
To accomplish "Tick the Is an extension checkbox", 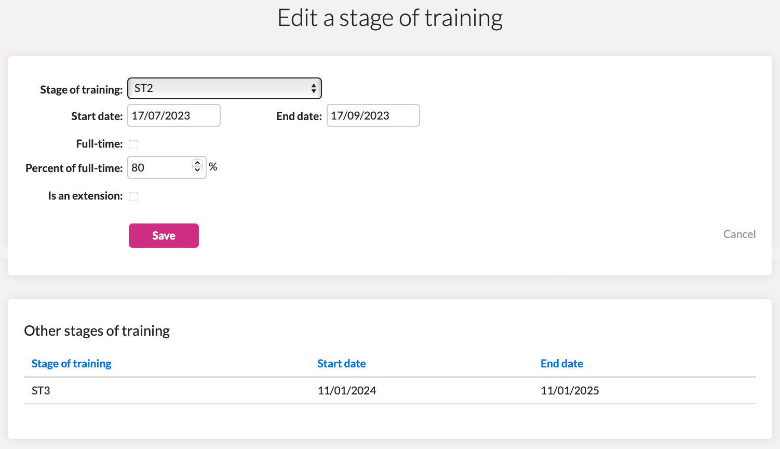I will [x=133, y=196].
